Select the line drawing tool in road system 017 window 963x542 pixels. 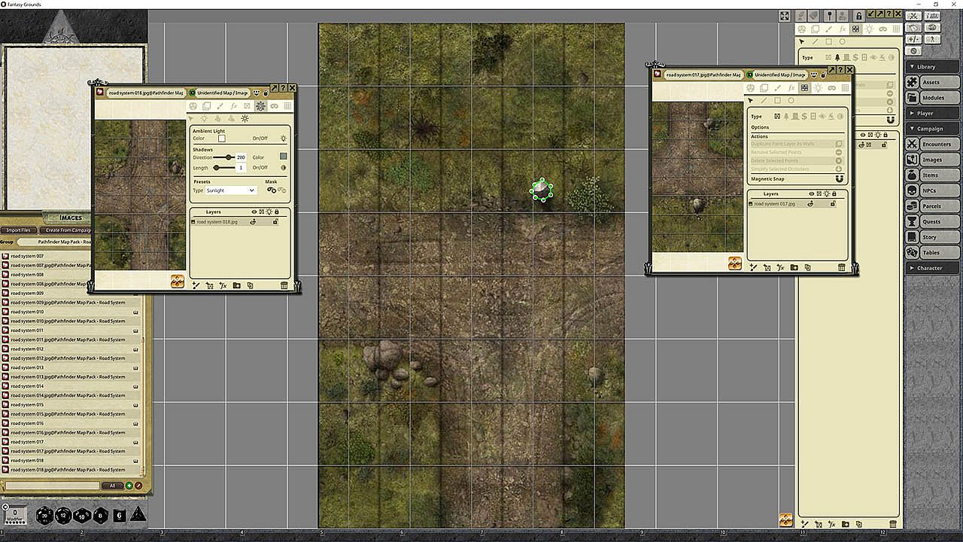click(x=764, y=101)
